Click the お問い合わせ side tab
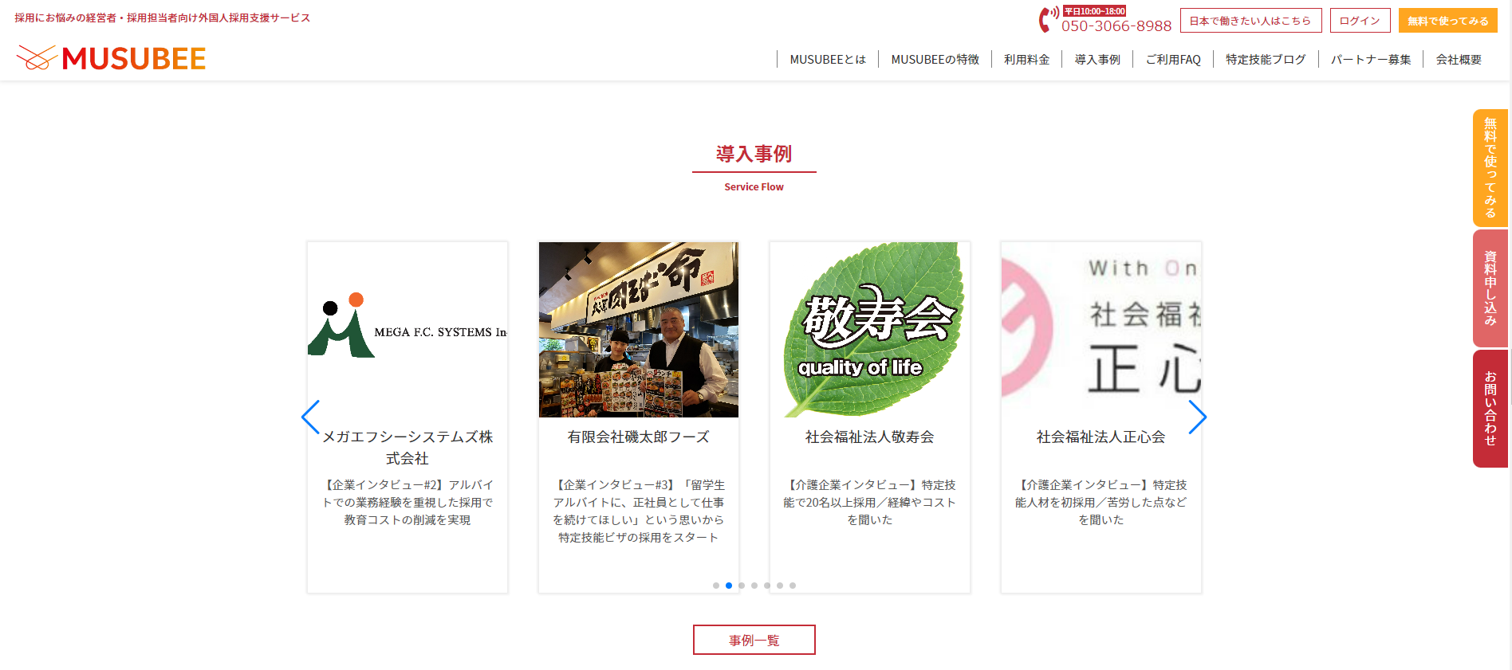1512x670 pixels. [1490, 409]
